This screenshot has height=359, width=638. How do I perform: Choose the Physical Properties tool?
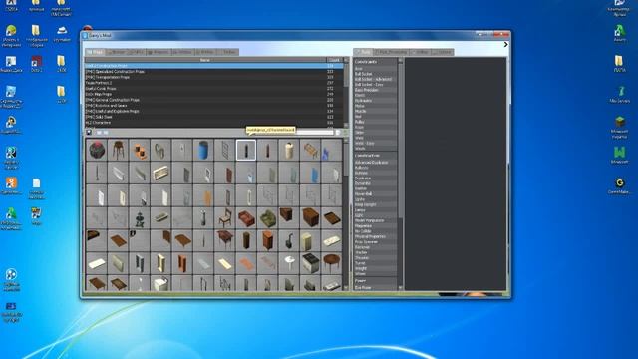click(x=375, y=236)
